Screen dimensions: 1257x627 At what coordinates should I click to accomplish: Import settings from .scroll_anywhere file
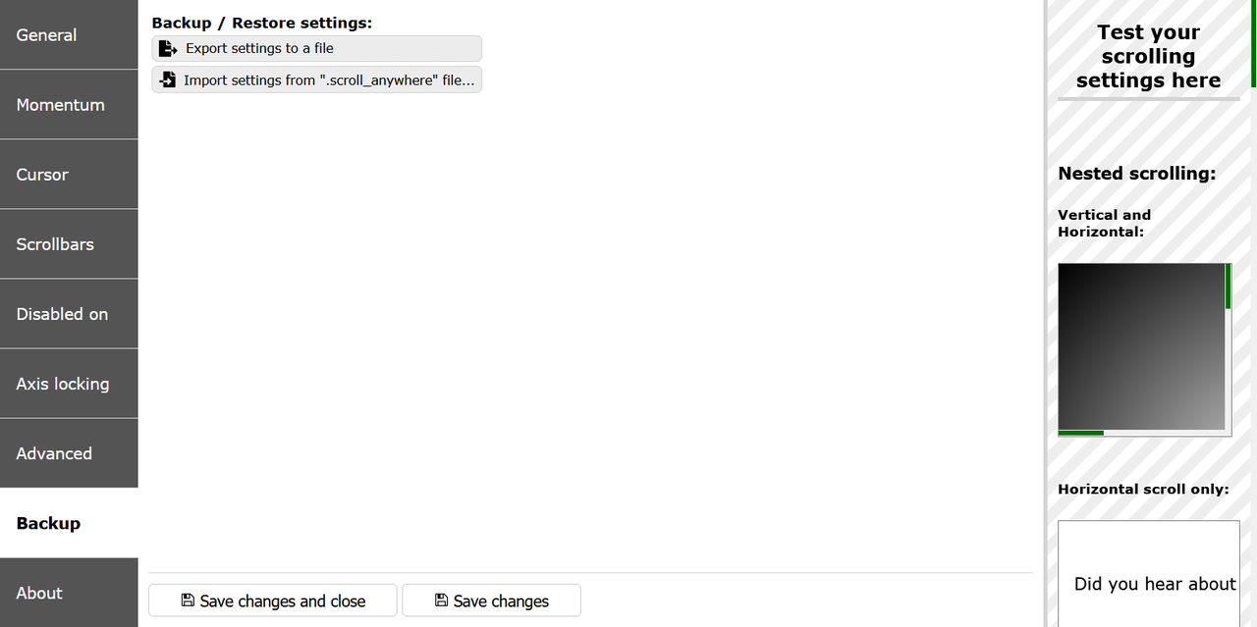(x=317, y=79)
